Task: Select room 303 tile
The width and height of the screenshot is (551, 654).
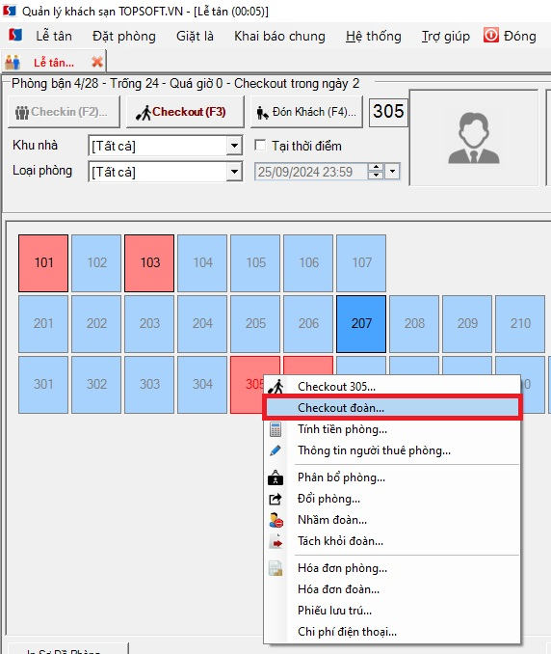Action: (x=149, y=385)
